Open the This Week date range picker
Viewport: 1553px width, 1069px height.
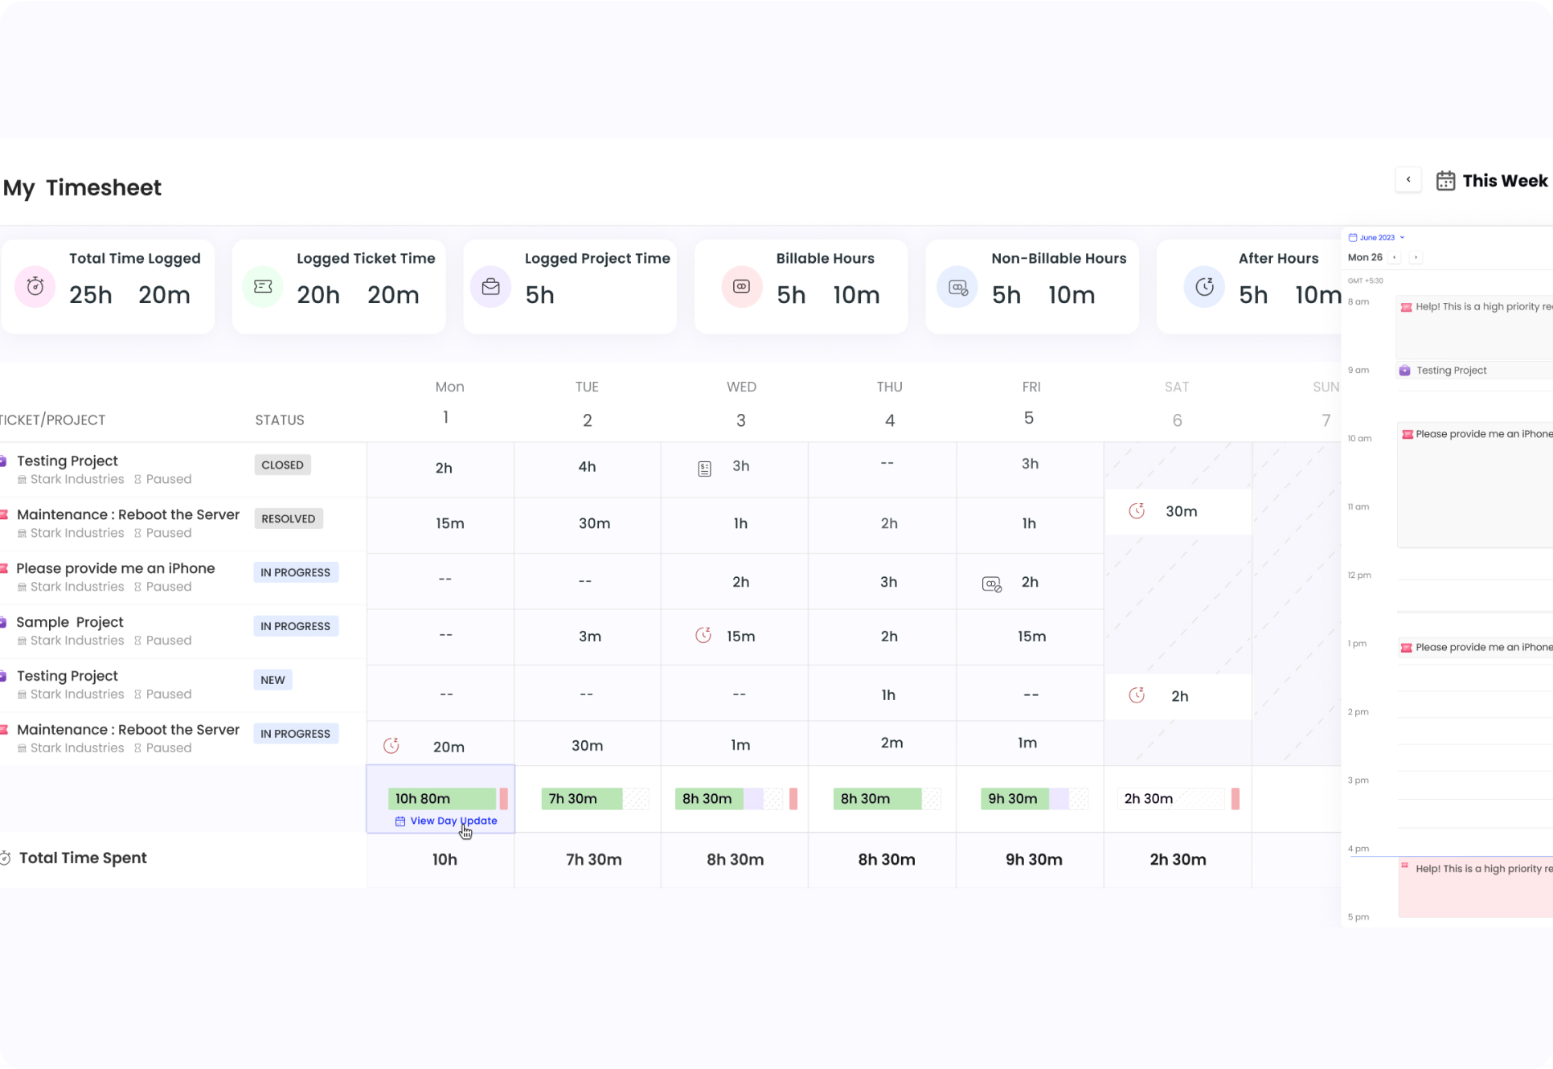(x=1492, y=181)
